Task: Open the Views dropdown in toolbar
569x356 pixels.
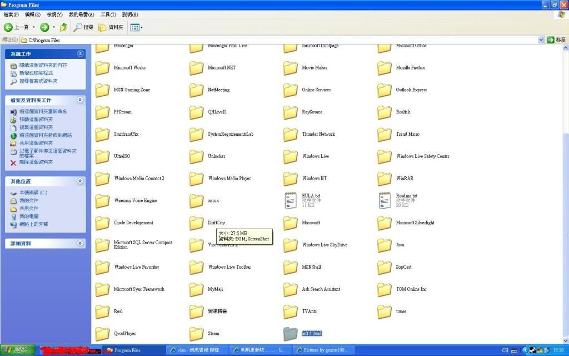Action: click(x=137, y=27)
